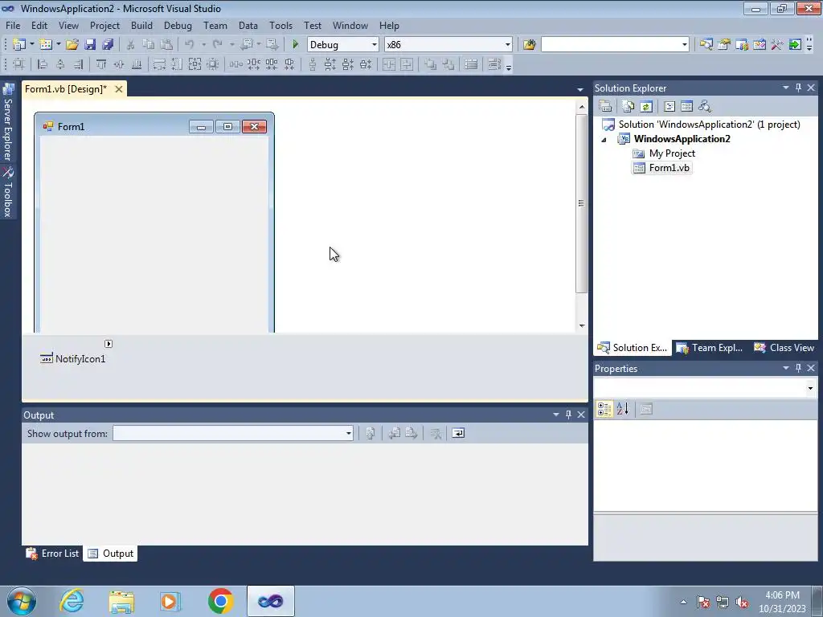Click View Code icon in Solution Explorer

pos(669,107)
